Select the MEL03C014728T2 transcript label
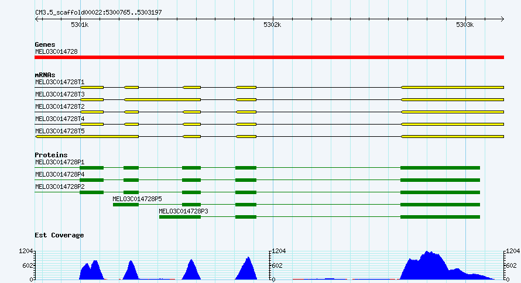Screen dimensions: 521x283 tap(60, 106)
